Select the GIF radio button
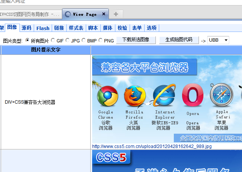 53,40
